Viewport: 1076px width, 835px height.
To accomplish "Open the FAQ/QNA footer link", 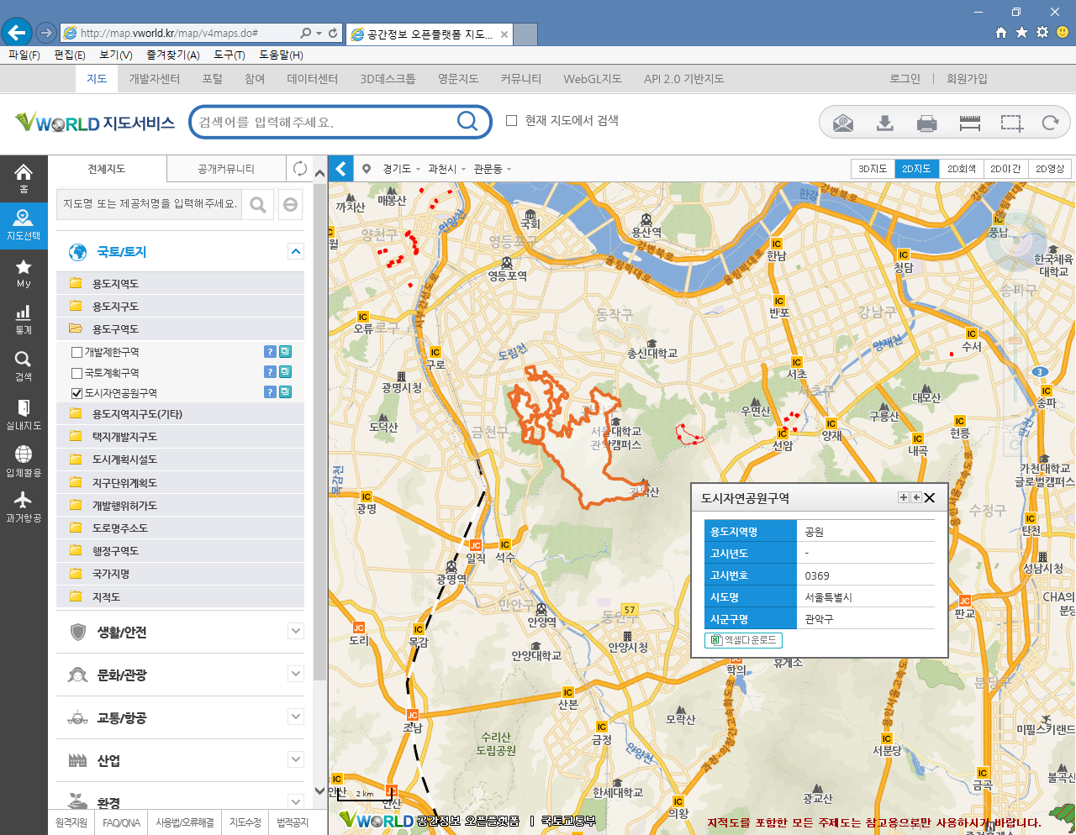I will (121, 822).
